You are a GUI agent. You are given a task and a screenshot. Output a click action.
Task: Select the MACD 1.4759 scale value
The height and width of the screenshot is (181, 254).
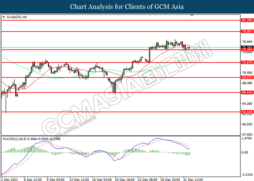[246, 138]
